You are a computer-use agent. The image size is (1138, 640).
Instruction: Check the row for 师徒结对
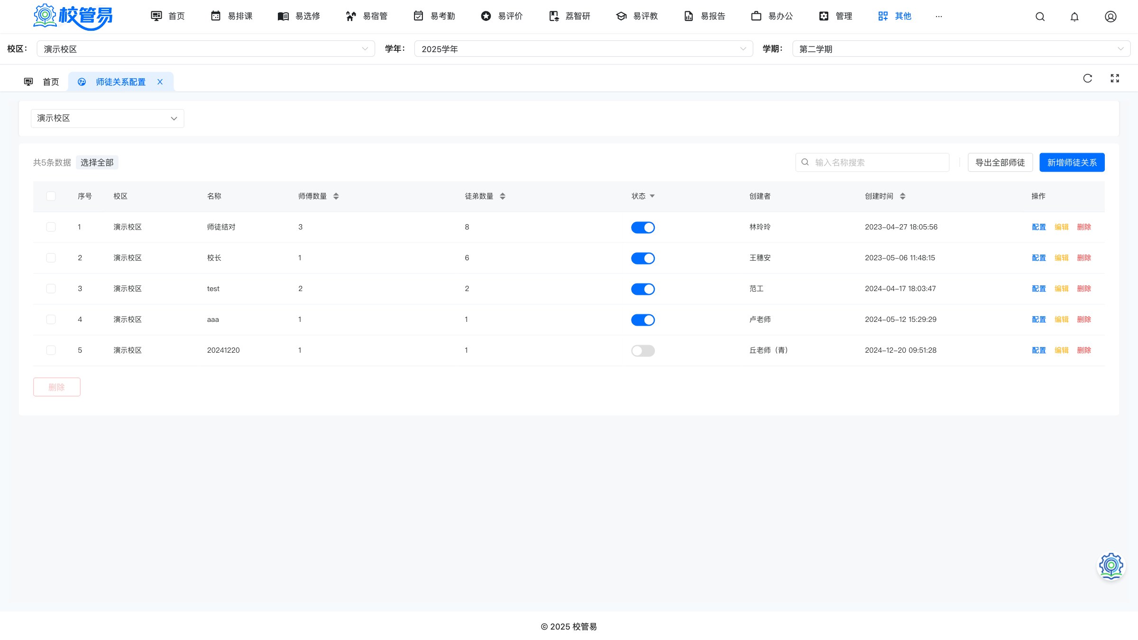(51, 227)
